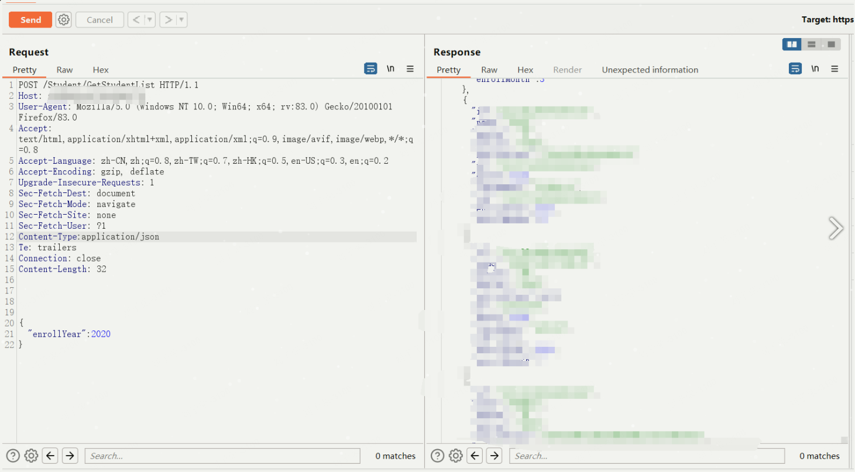Screen dimensions: 855x472
Task: Toggle word wrap icon in Response panel
Action: click(795, 69)
